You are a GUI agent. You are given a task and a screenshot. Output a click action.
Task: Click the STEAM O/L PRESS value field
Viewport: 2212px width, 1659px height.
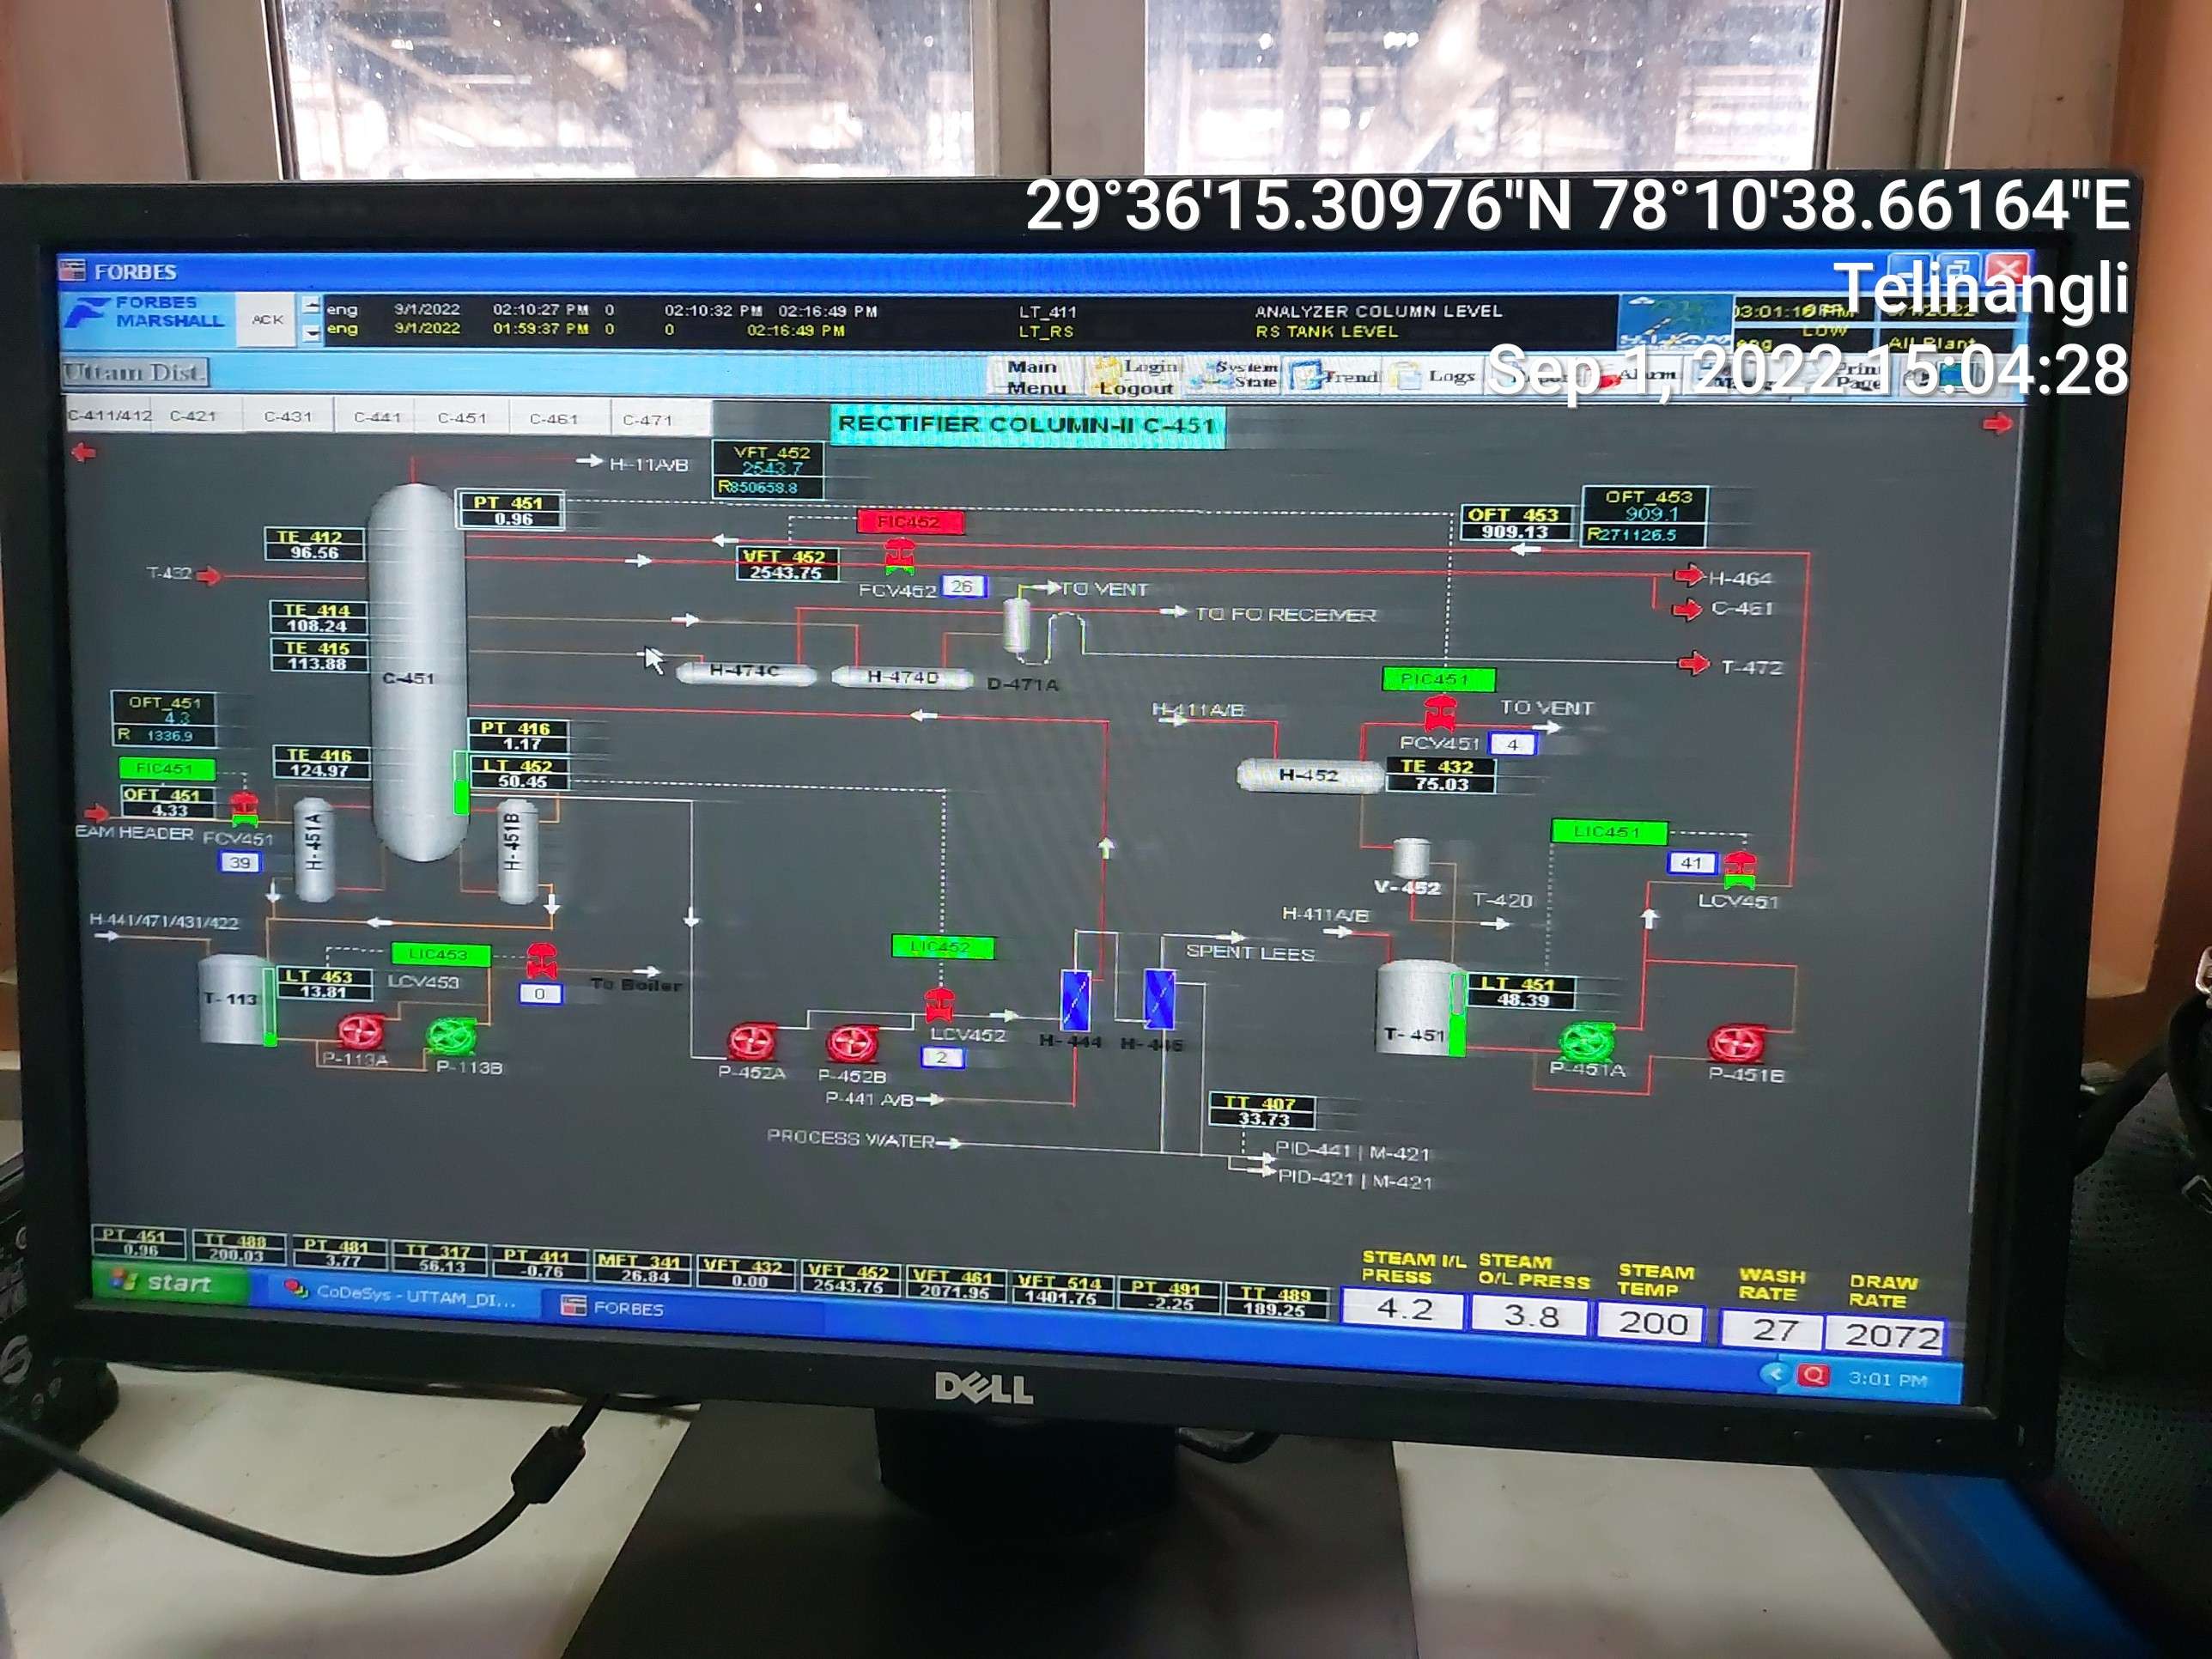tap(1530, 1315)
